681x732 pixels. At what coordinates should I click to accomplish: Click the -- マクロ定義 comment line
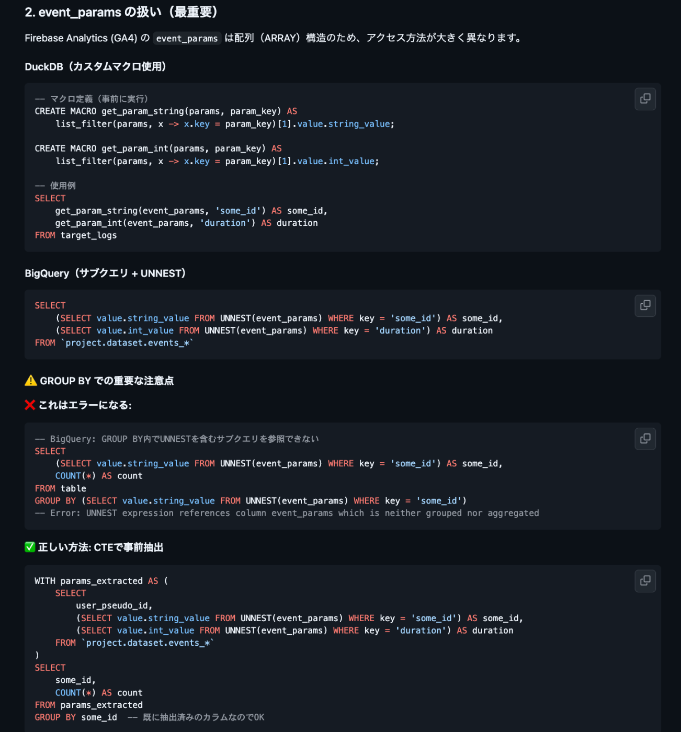[92, 99]
